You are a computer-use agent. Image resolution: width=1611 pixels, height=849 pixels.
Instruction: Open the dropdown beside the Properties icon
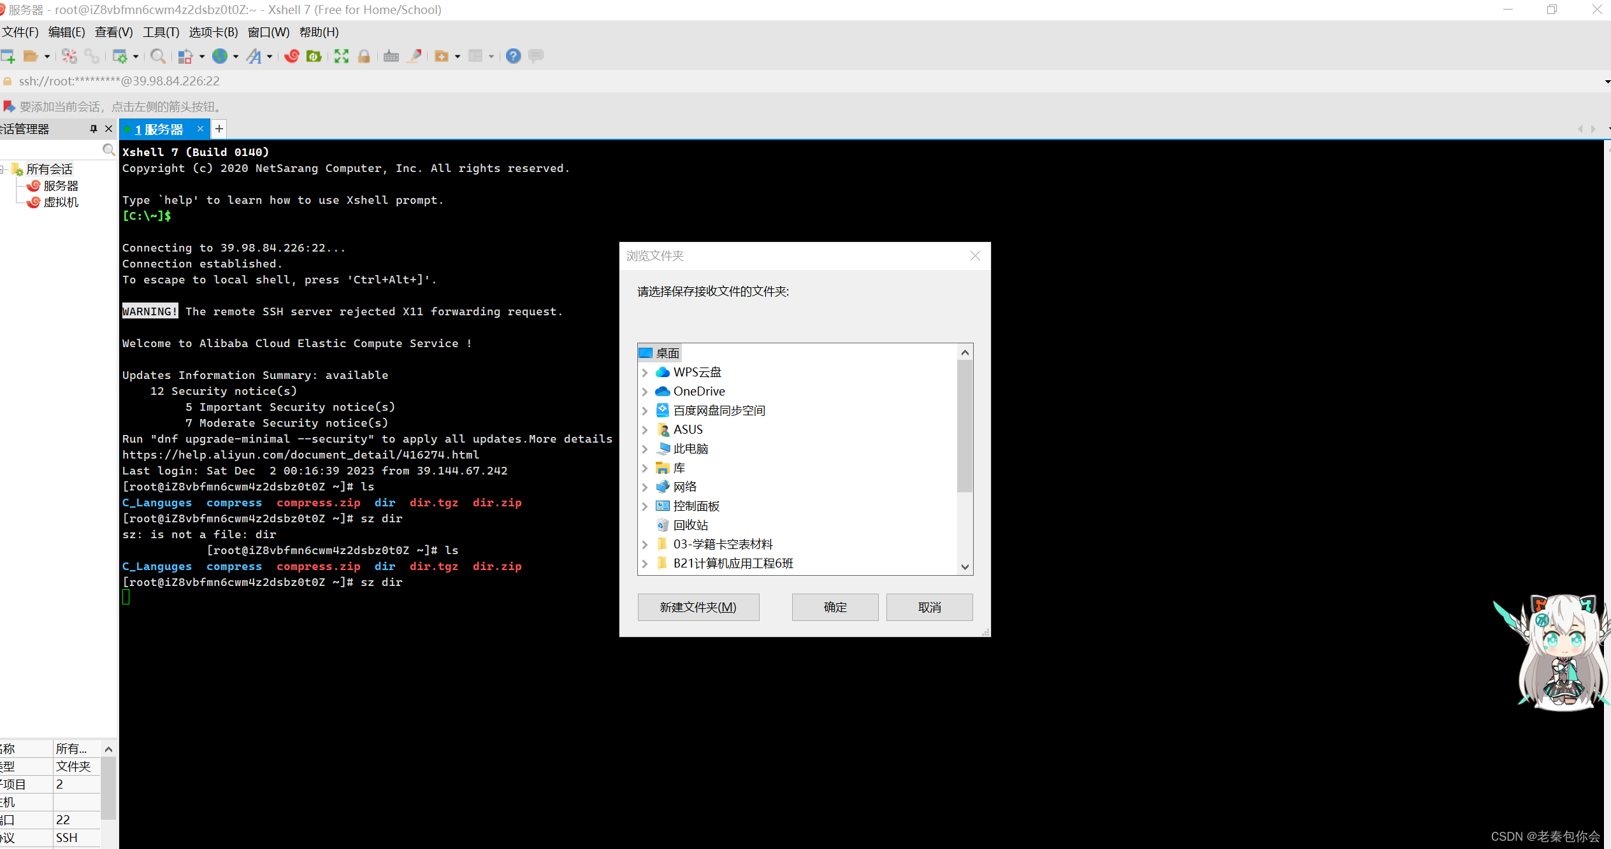[x=136, y=57]
